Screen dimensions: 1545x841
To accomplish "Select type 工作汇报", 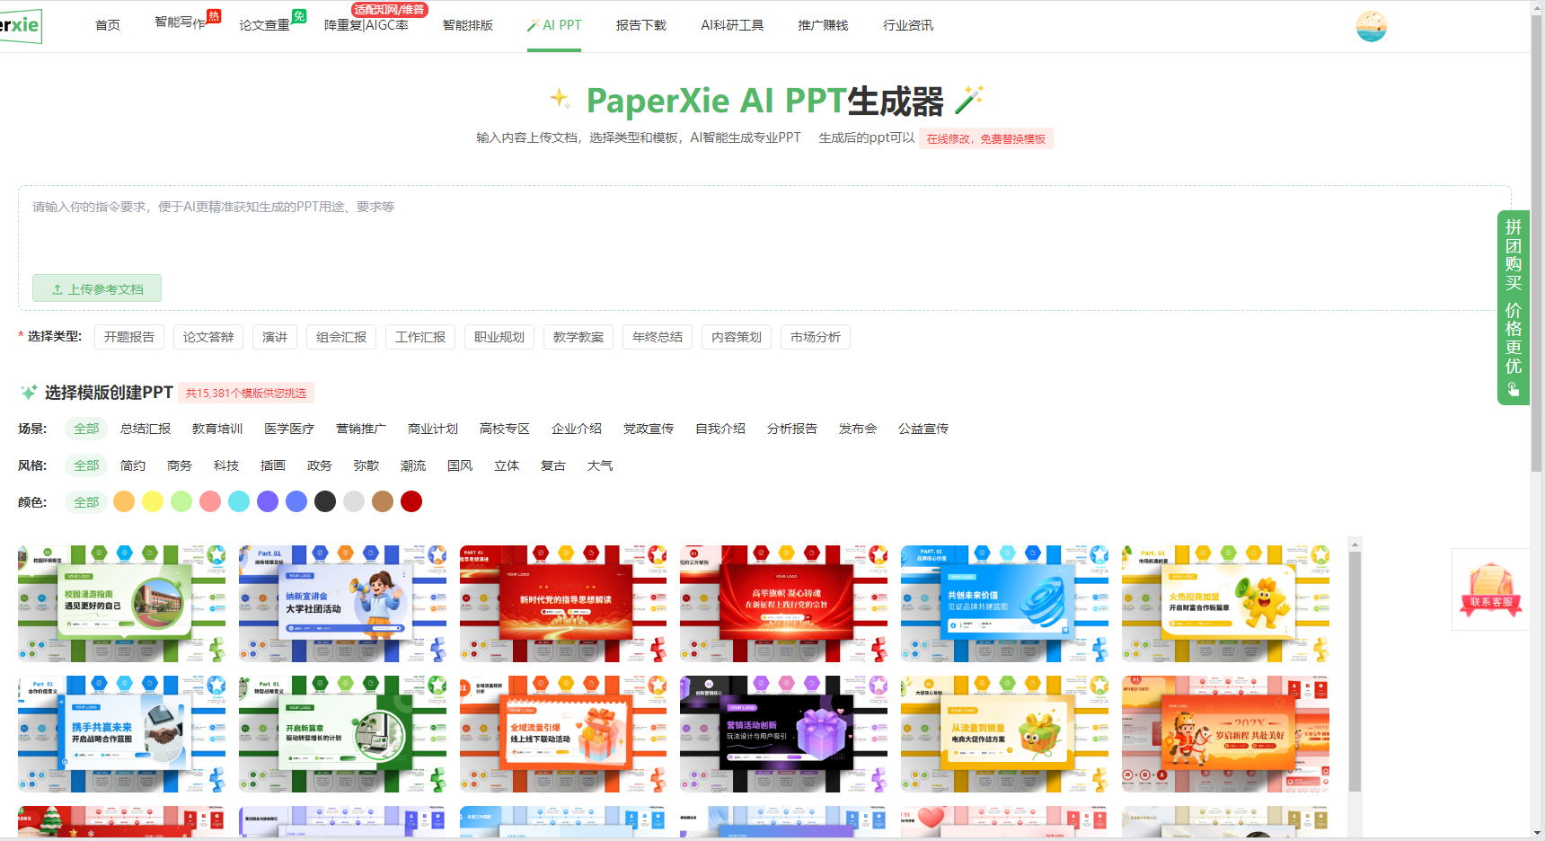I will pyautogui.click(x=420, y=337).
